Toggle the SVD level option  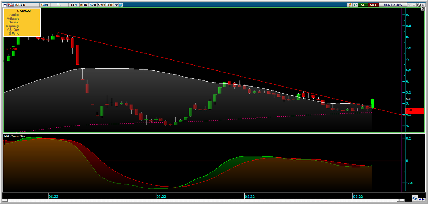(93, 5)
